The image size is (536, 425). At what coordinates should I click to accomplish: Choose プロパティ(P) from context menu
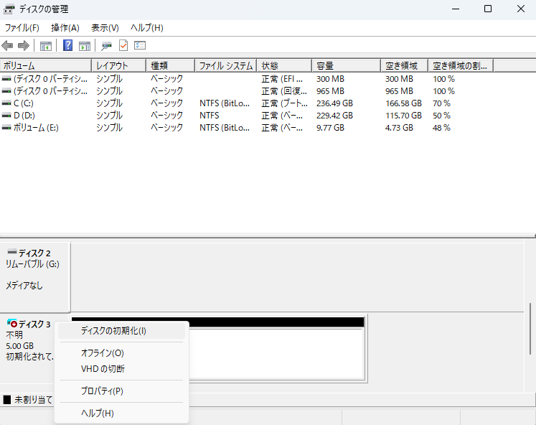click(x=121, y=391)
